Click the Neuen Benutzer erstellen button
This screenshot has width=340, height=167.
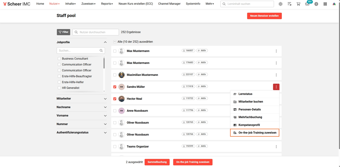point(264,16)
